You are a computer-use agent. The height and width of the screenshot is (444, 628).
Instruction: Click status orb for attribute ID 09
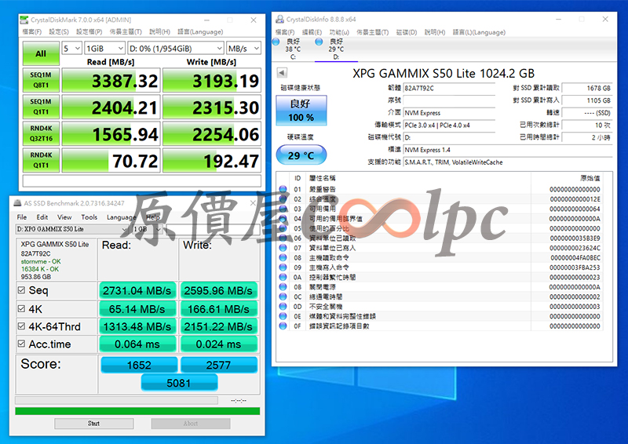tap(283, 267)
